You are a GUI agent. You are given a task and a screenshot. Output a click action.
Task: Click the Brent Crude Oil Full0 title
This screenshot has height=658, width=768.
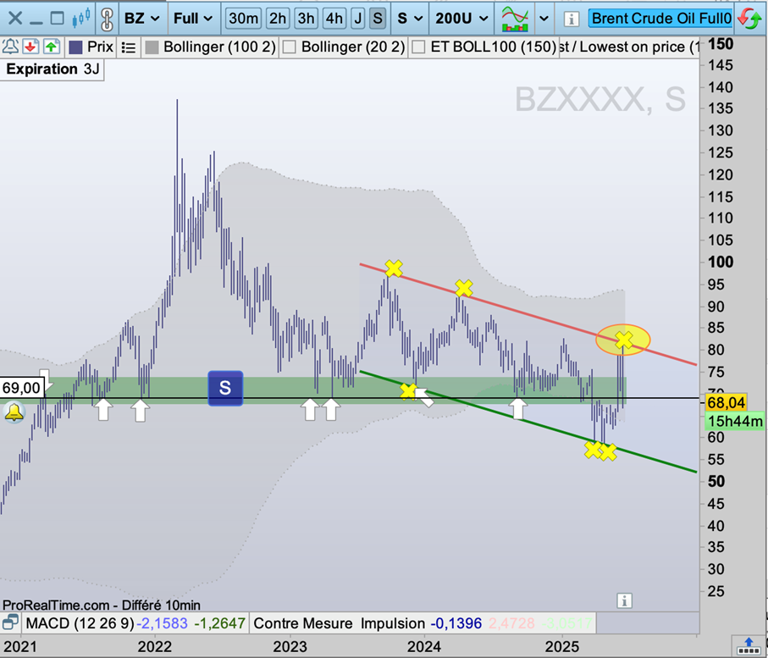click(x=661, y=19)
